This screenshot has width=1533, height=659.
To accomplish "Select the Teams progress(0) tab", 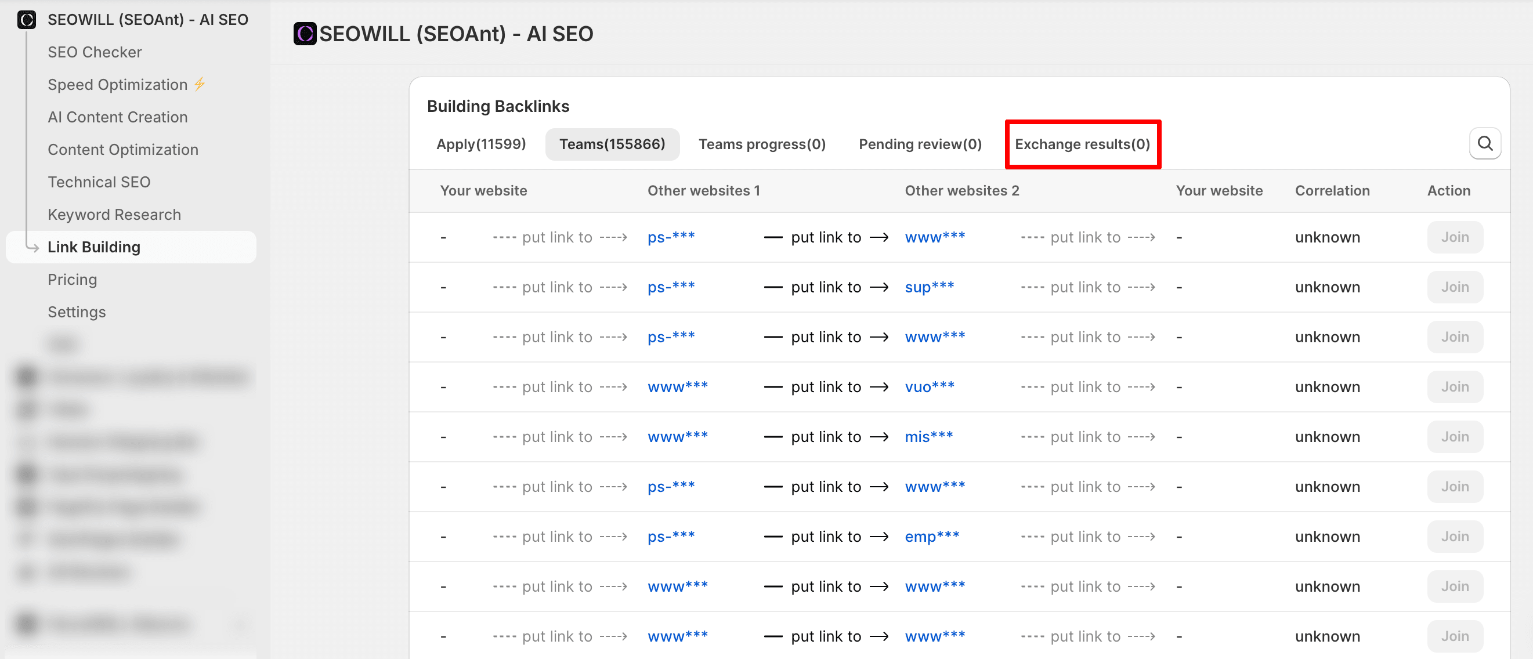I will click(x=761, y=144).
